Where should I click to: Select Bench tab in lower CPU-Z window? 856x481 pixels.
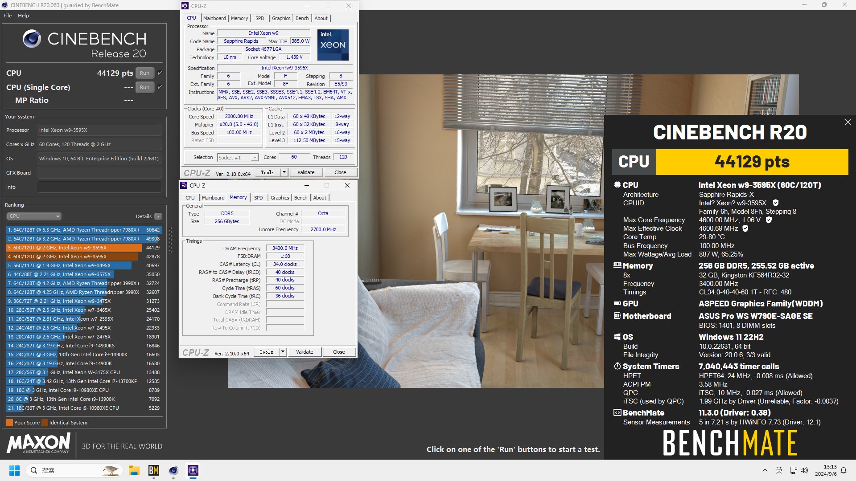click(300, 198)
